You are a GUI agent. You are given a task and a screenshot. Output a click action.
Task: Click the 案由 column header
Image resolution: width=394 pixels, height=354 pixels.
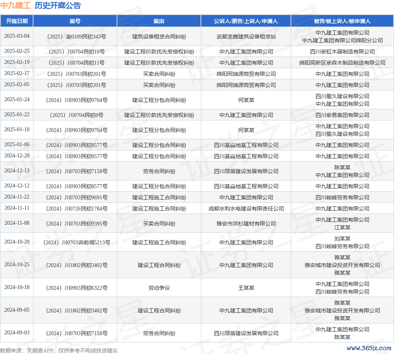coord(159,21)
